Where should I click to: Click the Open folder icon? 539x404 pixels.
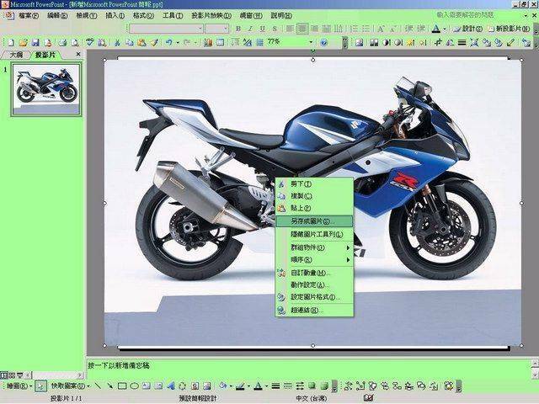pyautogui.click(x=23, y=43)
